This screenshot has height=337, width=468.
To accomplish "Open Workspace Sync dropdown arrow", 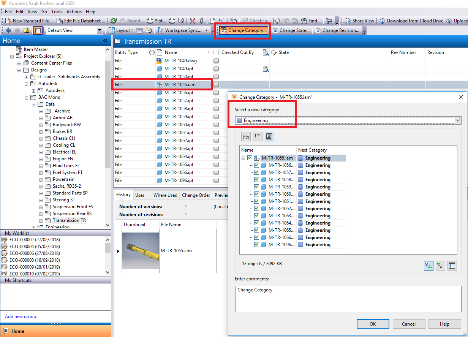I will (207, 30).
